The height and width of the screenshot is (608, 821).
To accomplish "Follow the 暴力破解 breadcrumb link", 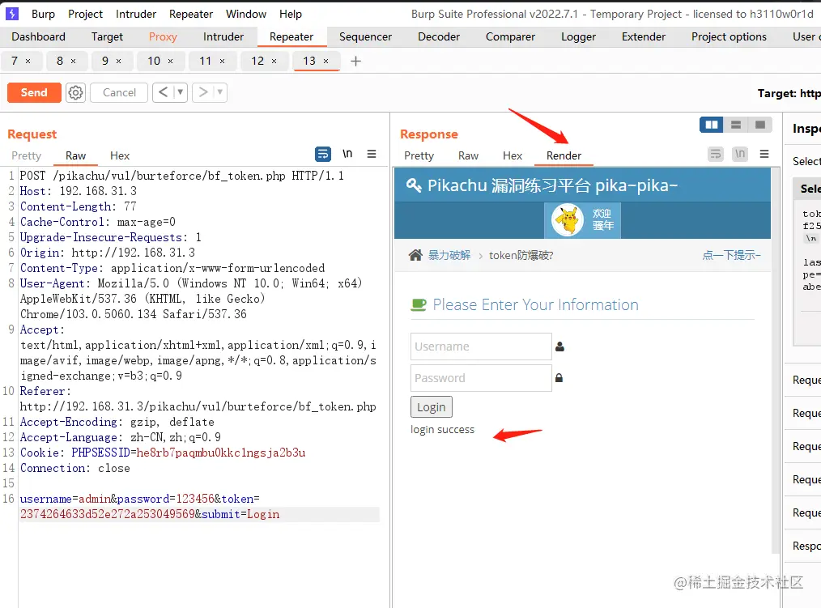I will (449, 255).
